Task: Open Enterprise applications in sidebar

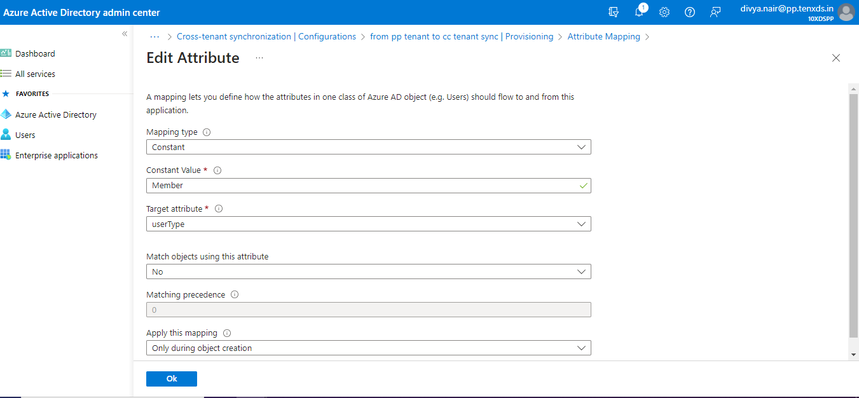Action: coord(57,155)
